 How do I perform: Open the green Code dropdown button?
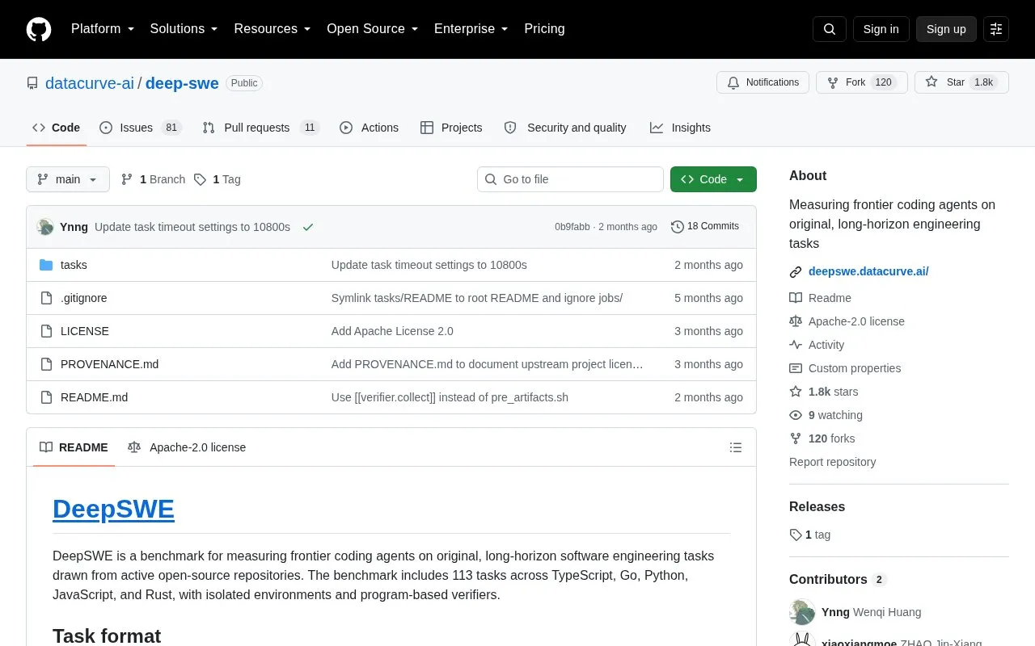713,179
